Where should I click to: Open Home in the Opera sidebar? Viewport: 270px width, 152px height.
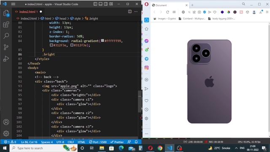146,20
